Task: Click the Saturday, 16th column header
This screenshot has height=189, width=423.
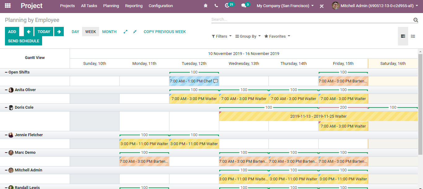Action: pos(393,64)
